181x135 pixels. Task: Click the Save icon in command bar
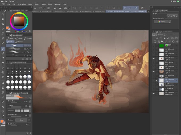[x=65, y=8]
